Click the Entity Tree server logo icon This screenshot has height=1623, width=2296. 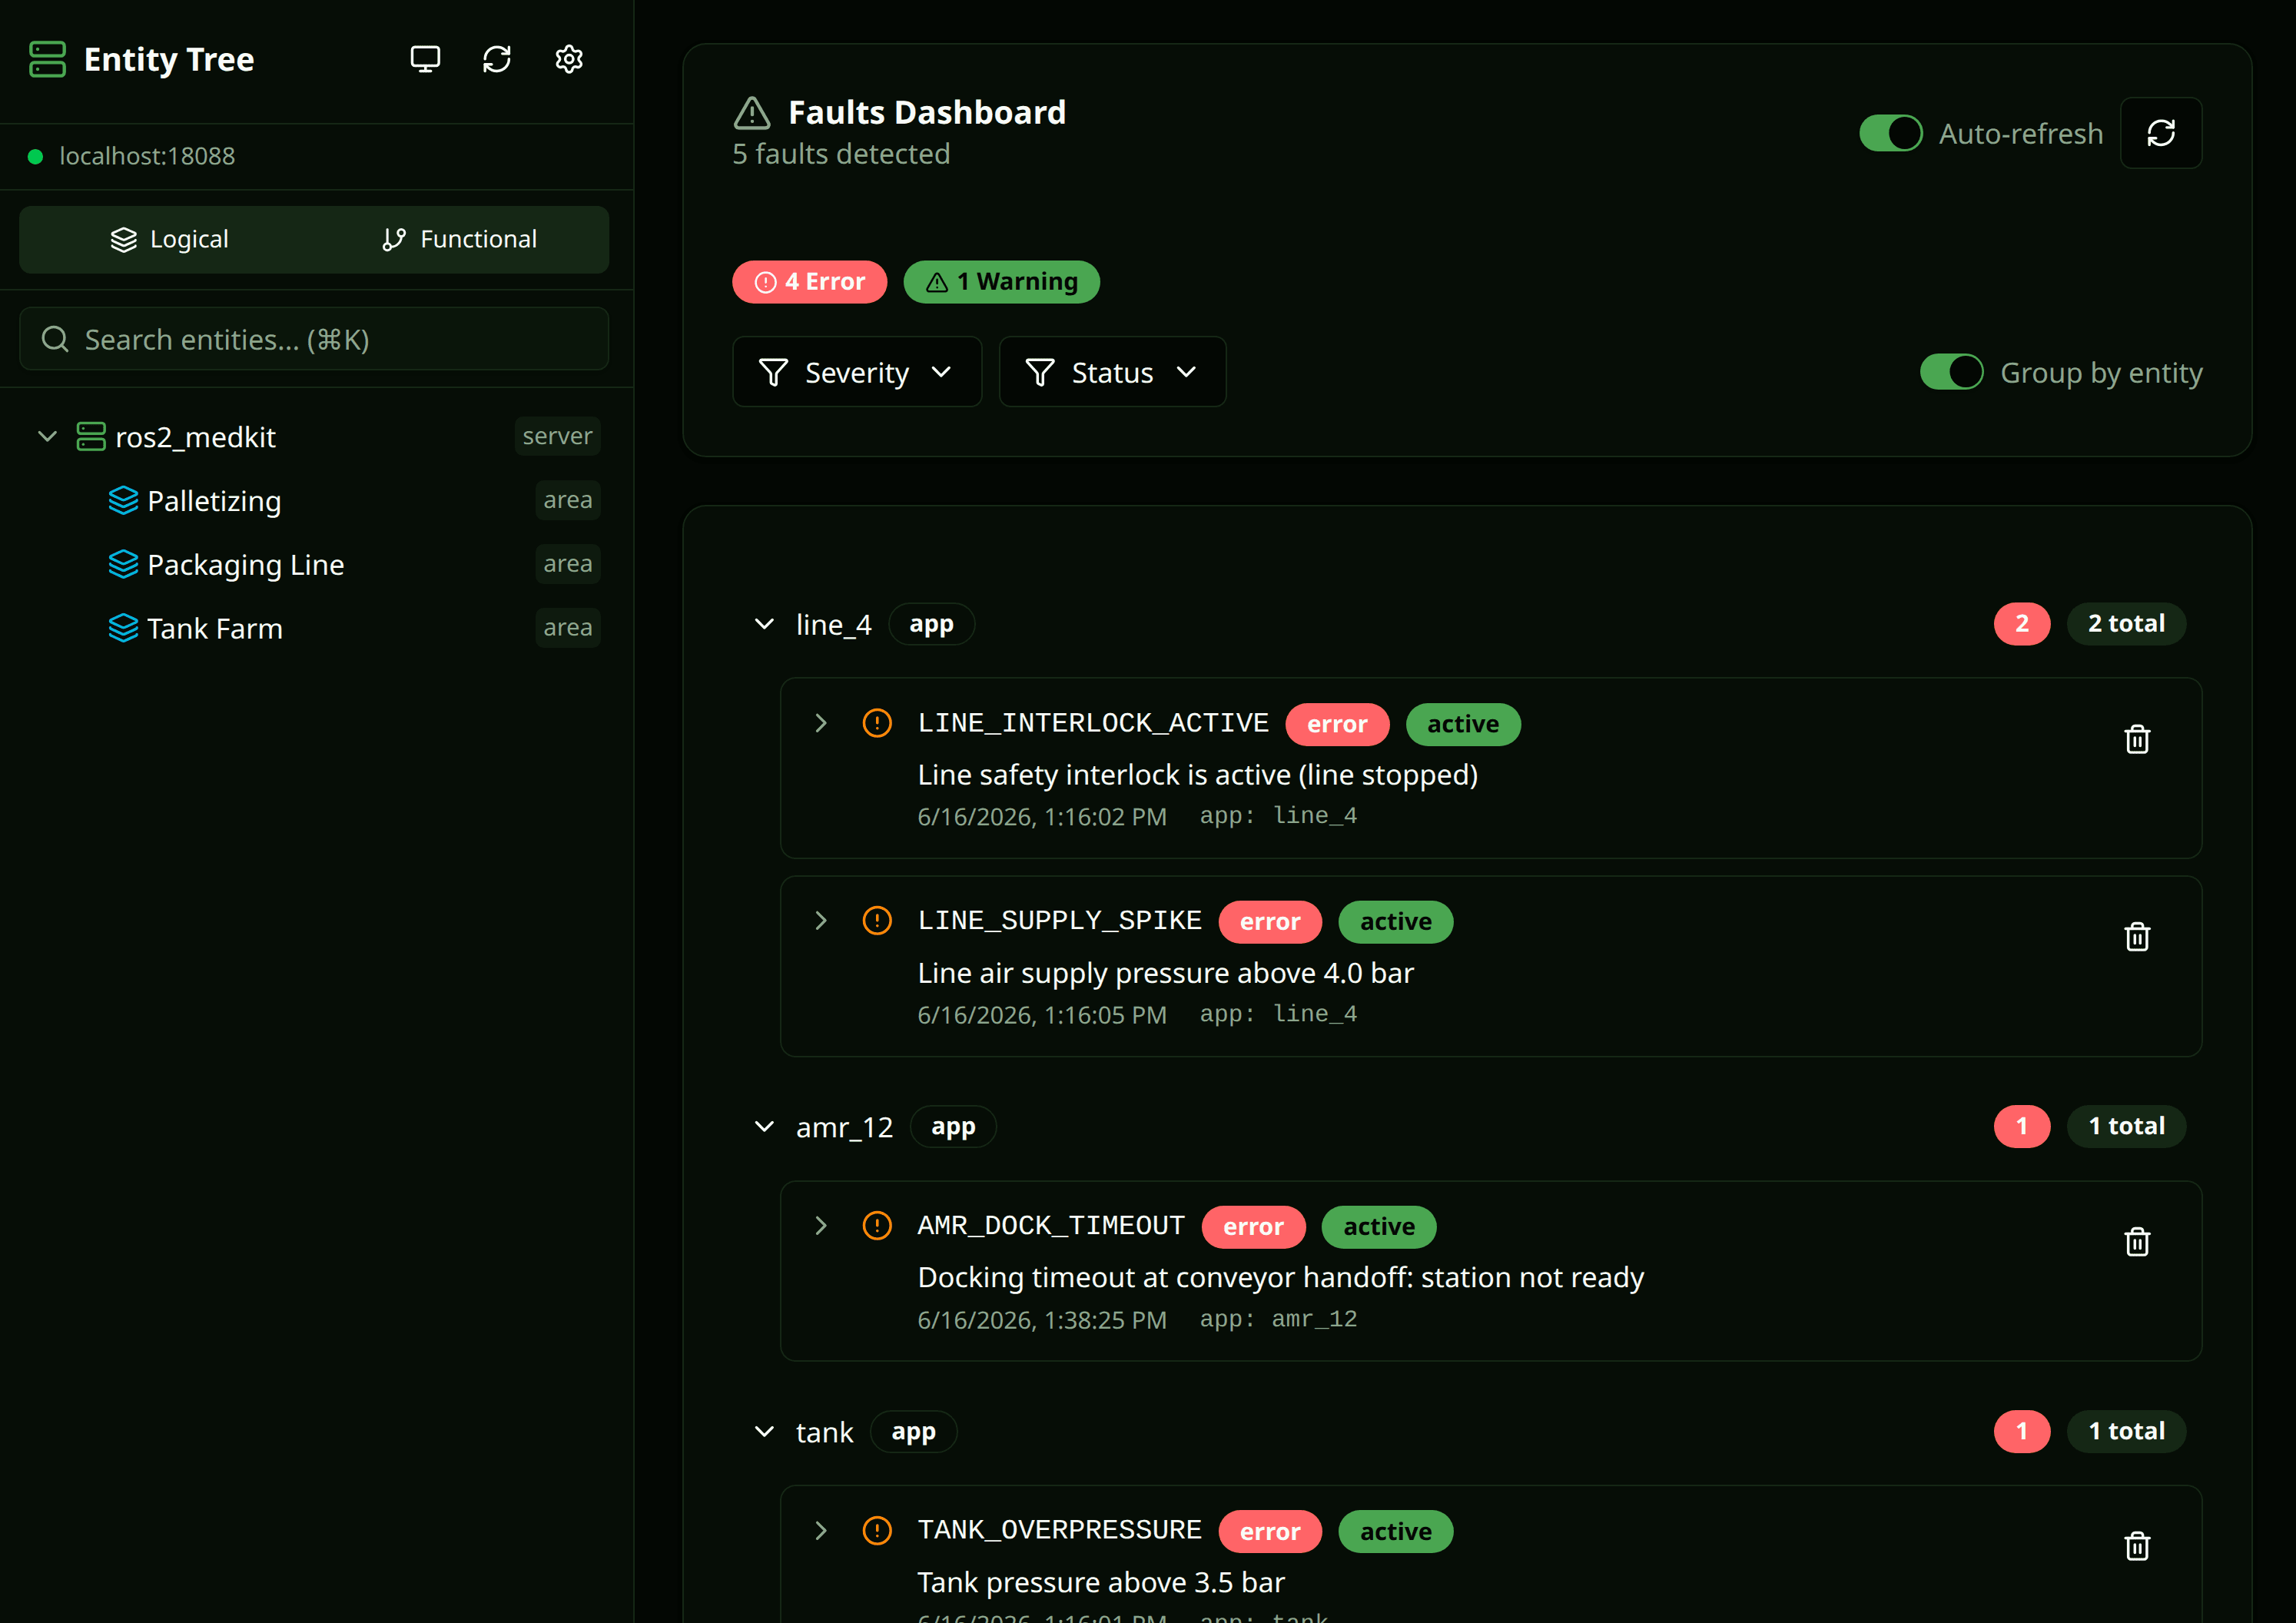click(x=47, y=59)
